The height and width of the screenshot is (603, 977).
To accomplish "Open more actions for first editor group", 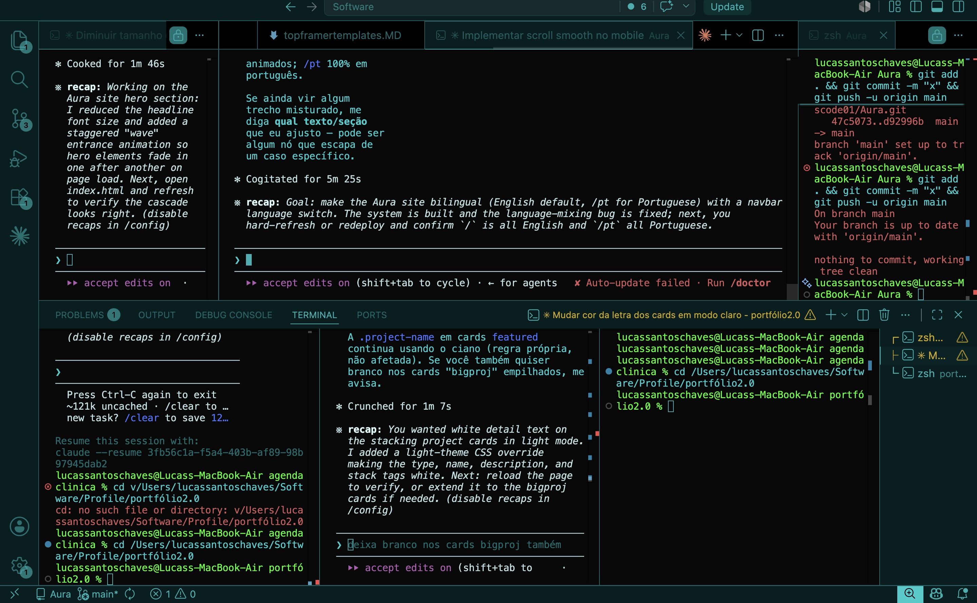I will (199, 36).
